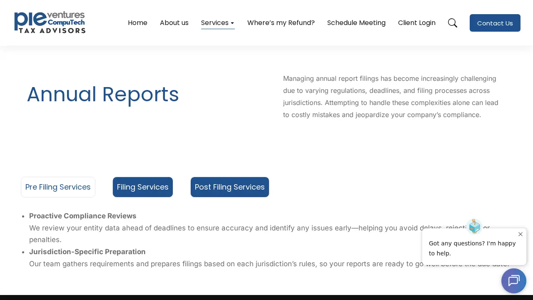Go to the Home page
This screenshot has height=300, width=533.
click(x=137, y=23)
